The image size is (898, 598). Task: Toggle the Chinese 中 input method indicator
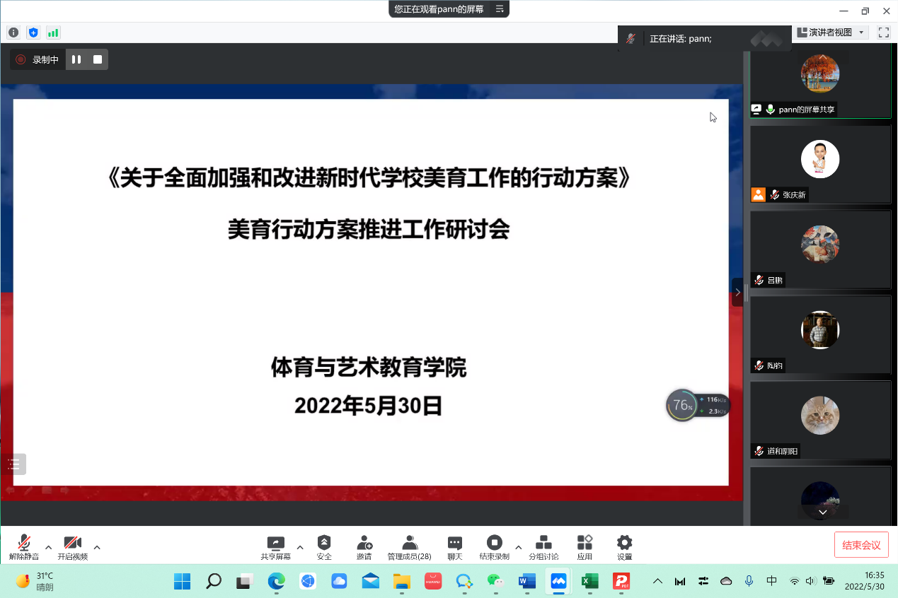click(x=772, y=581)
